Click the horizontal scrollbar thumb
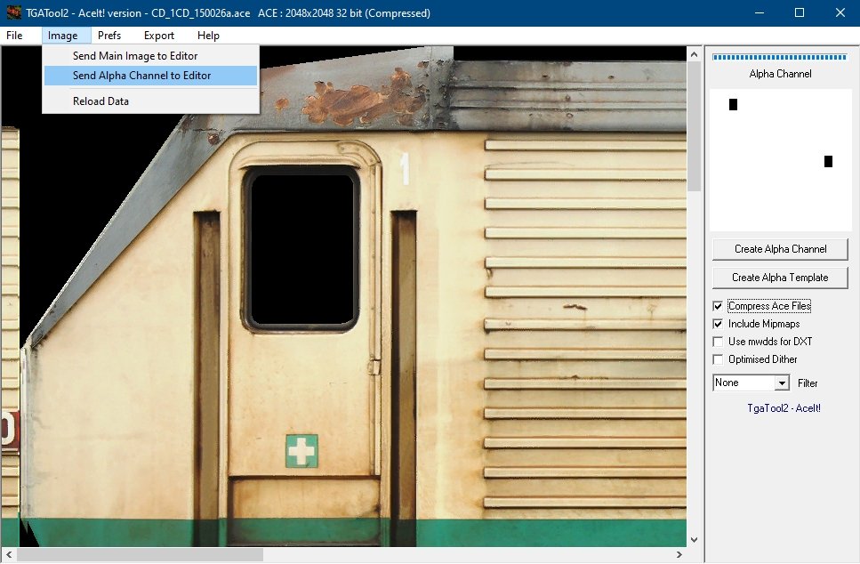The width and height of the screenshot is (860, 564). pyautogui.click(x=140, y=554)
